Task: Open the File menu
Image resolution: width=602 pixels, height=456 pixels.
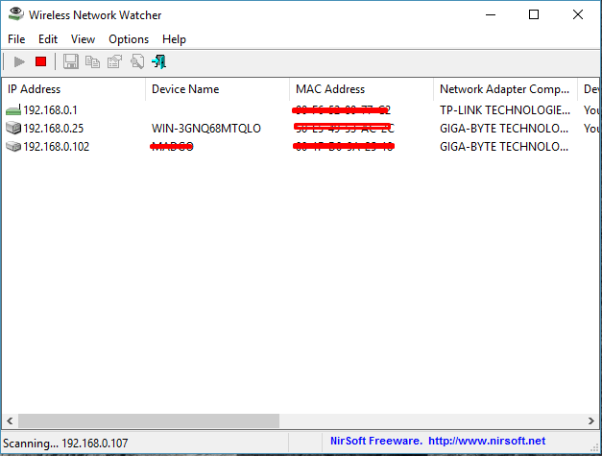Action: 16,39
